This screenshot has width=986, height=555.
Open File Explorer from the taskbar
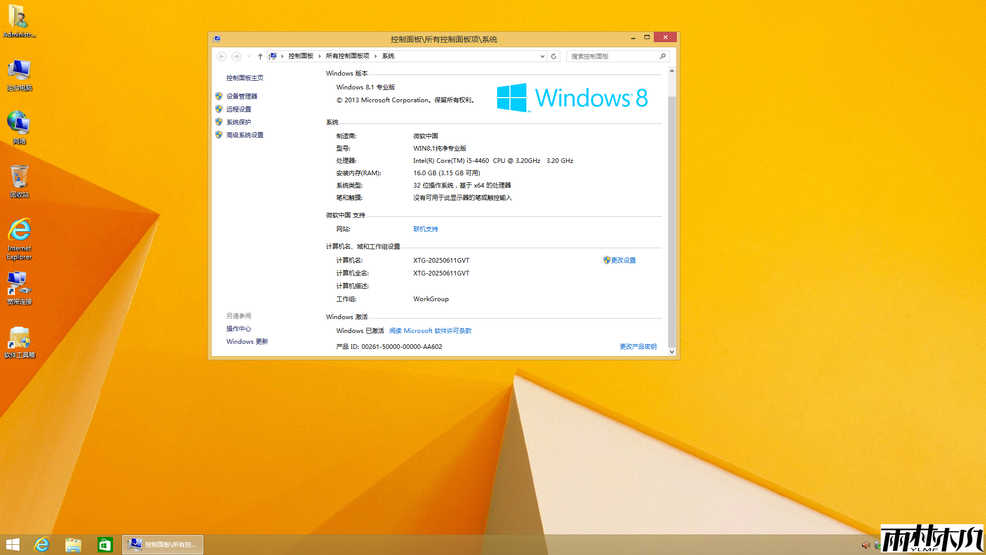pos(73,545)
